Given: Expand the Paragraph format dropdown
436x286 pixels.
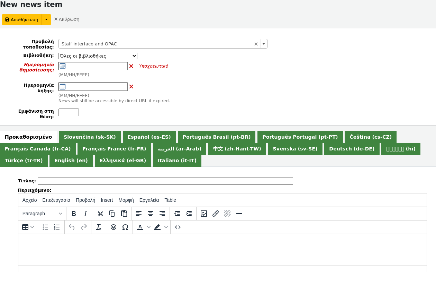Looking at the screenshot, I should (42, 214).
